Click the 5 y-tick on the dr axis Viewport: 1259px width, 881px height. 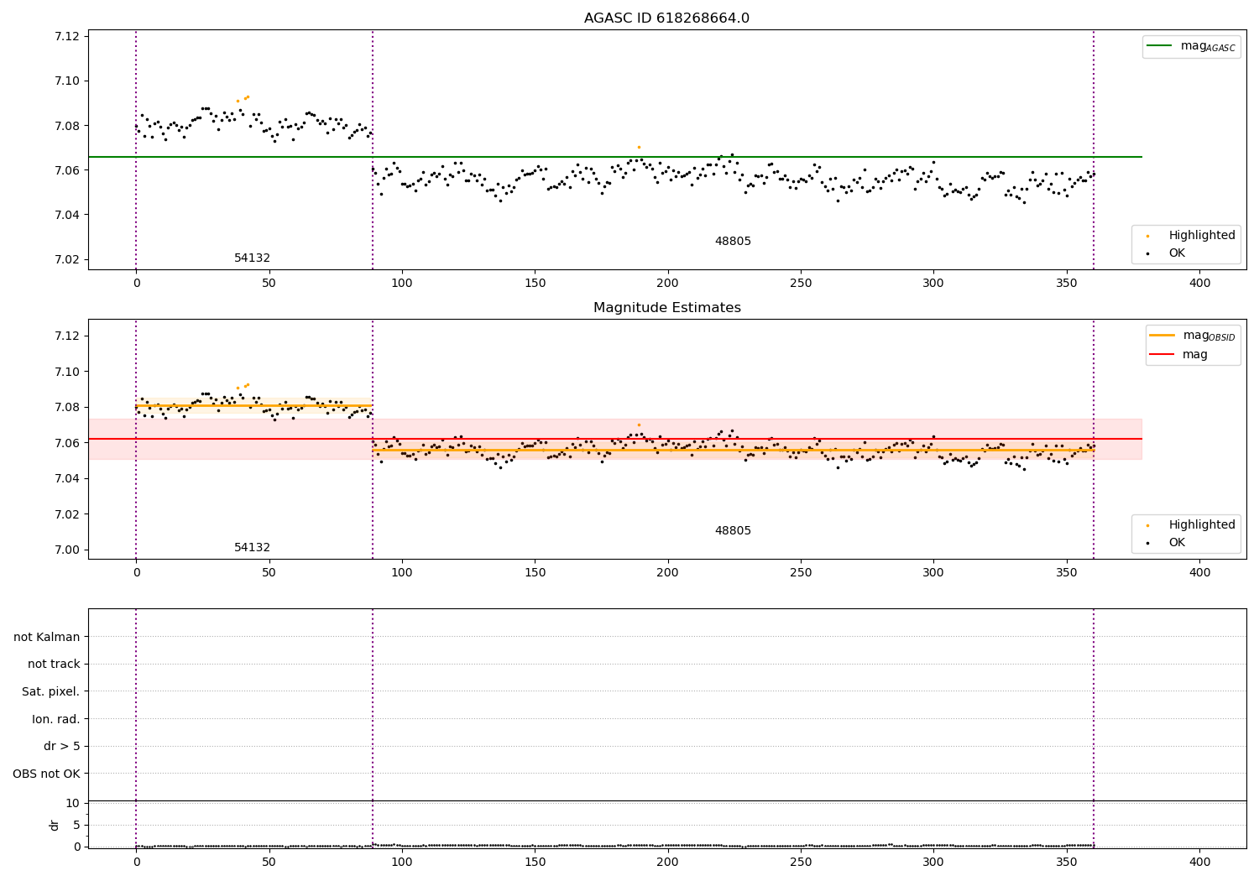pyautogui.click(x=76, y=825)
